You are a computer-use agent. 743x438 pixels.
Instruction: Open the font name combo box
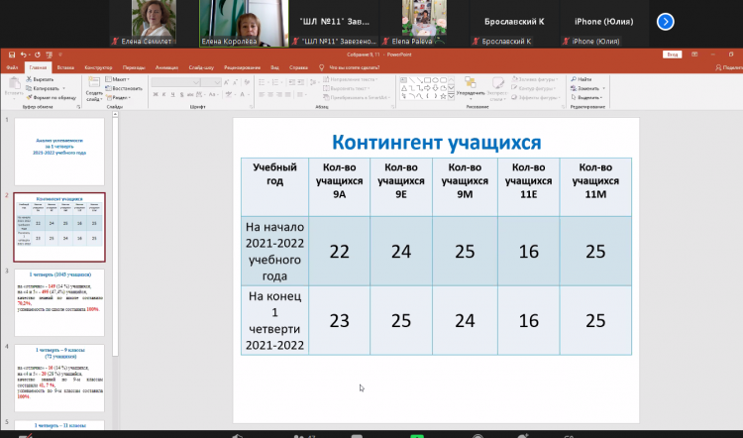[175, 82]
